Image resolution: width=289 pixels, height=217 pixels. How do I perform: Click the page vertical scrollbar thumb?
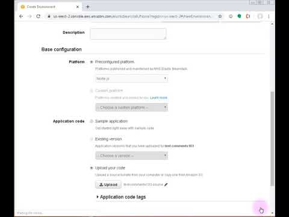272,139
